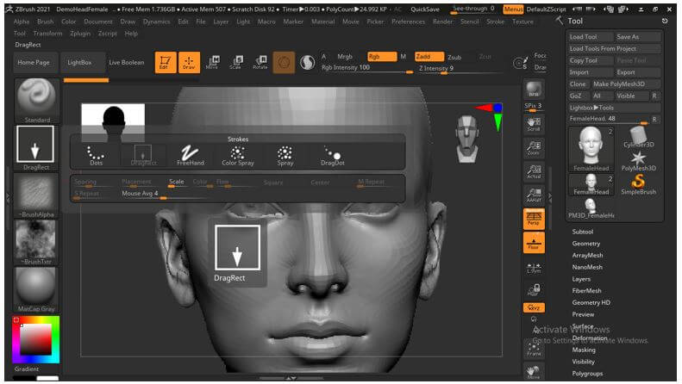Click the Load Tool button
The height and width of the screenshot is (384, 682).
pyautogui.click(x=591, y=37)
